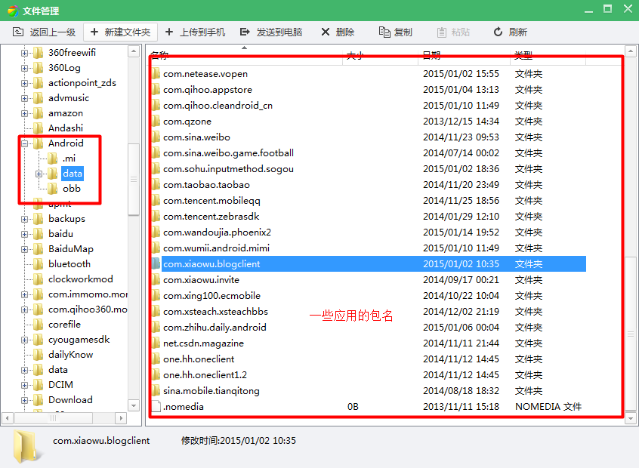Select the baidu folder in tree
The width and height of the screenshot is (639, 468).
coord(60,234)
